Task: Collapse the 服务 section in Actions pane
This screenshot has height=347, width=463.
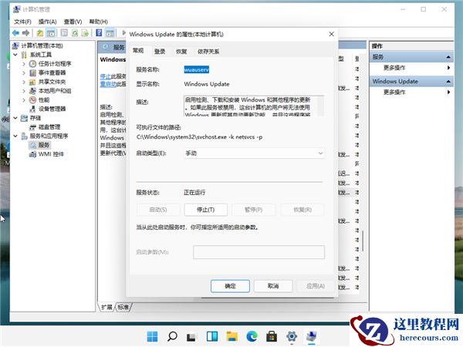Action: coord(448,57)
